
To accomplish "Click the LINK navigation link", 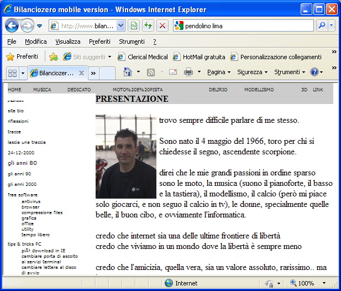I will pos(318,90).
